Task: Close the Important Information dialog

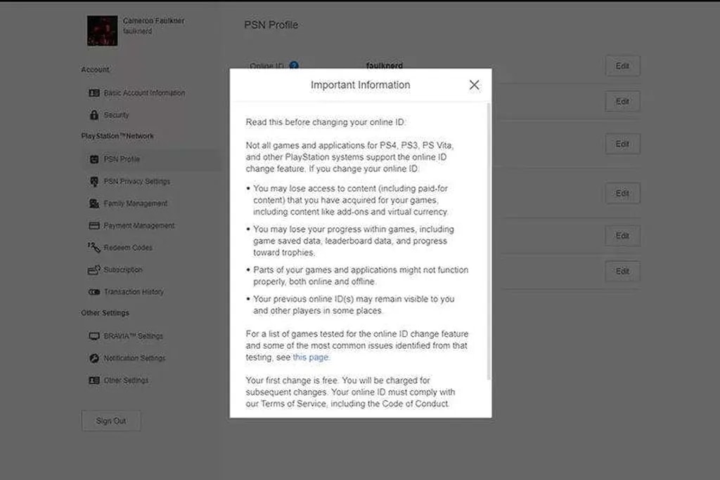Action: pos(474,85)
